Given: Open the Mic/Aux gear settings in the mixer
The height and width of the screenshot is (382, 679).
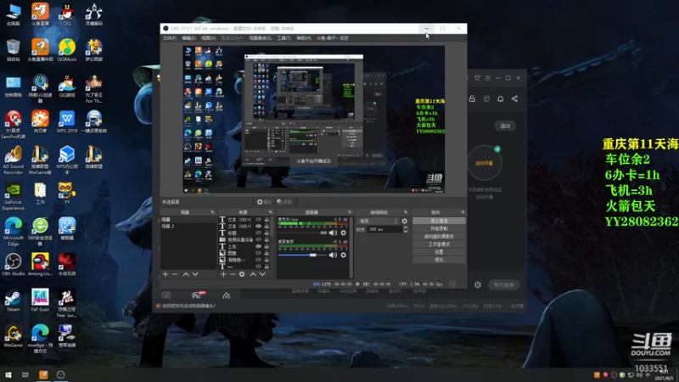Looking at the screenshot, I should pyautogui.click(x=344, y=233).
